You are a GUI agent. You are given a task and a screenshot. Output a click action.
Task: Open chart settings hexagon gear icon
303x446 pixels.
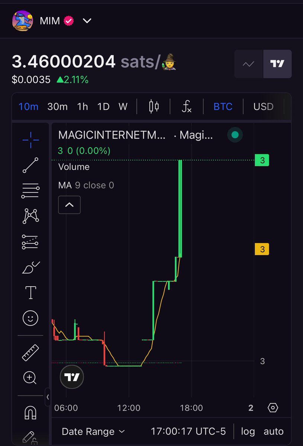pos(273,408)
